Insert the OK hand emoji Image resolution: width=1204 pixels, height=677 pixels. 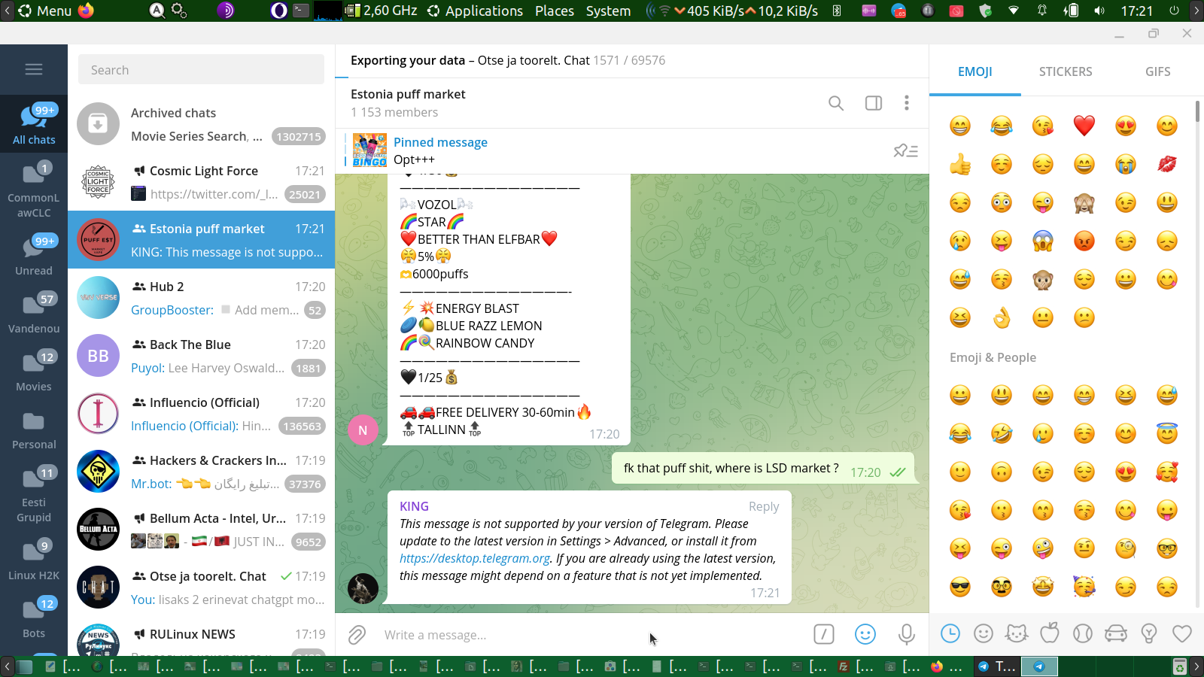(1002, 317)
